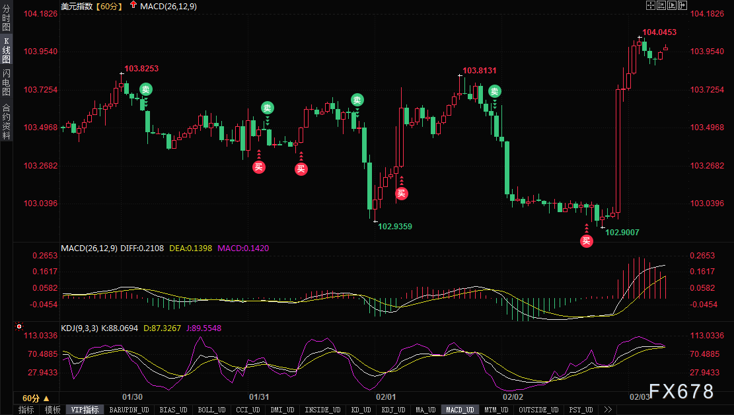This screenshot has height=415, width=734.
Task: Expand more indicator tabs with >> arrow
Action: (608, 410)
